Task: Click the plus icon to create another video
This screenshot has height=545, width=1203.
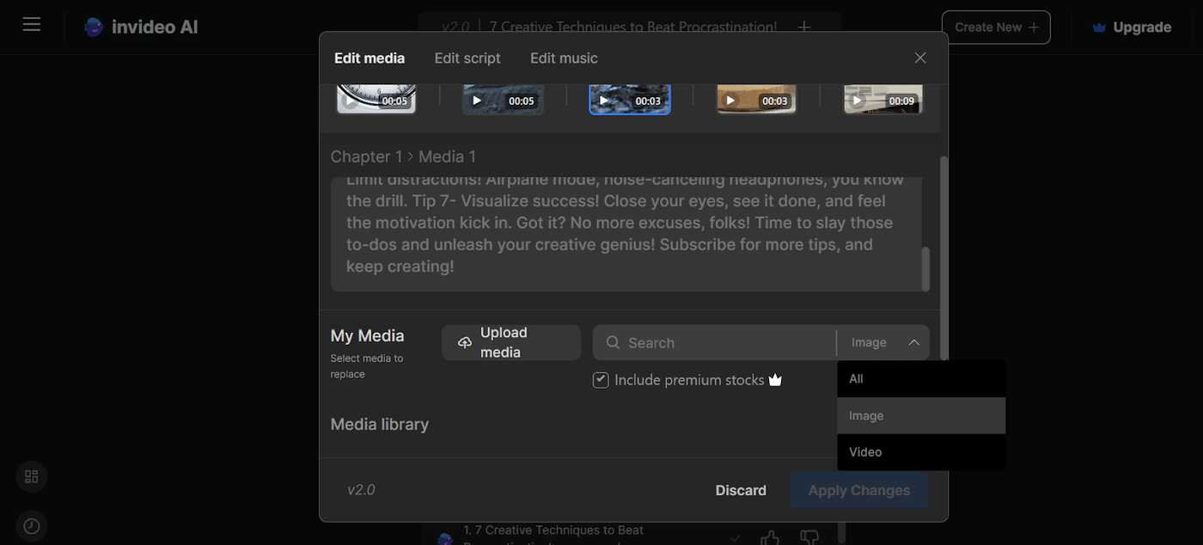Action: point(803,27)
